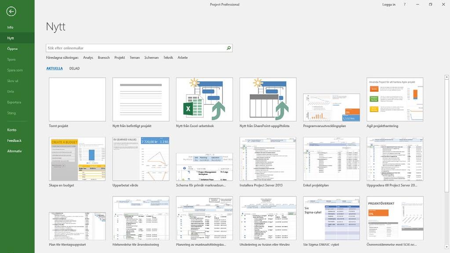Click the Teman suggested search
The height and width of the screenshot is (253, 450).
click(135, 58)
